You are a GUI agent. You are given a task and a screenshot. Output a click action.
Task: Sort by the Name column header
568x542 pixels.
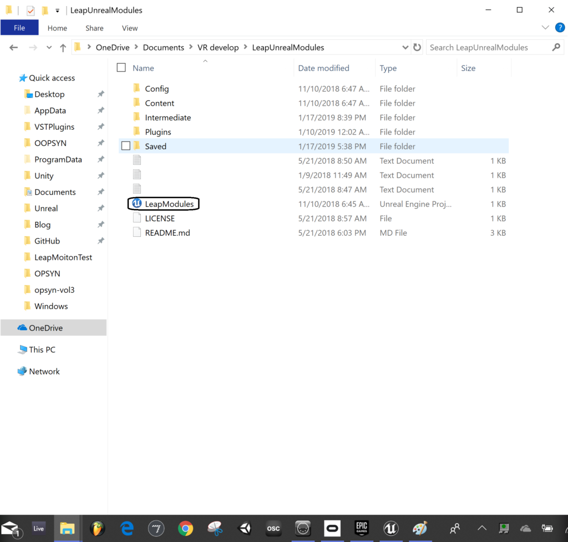click(144, 68)
